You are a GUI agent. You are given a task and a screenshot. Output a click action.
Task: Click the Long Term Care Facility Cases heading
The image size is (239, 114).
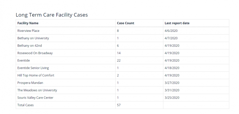(x=52, y=15)
